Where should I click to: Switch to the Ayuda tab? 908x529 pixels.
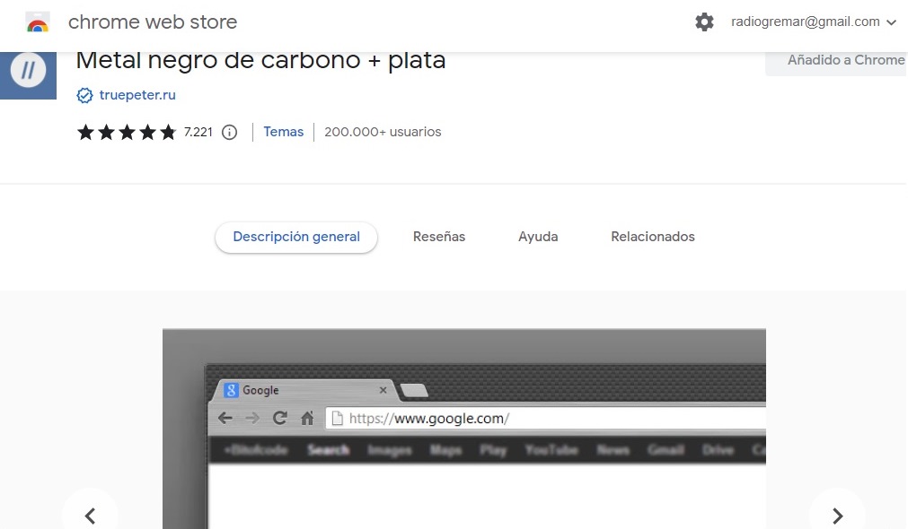tap(538, 237)
